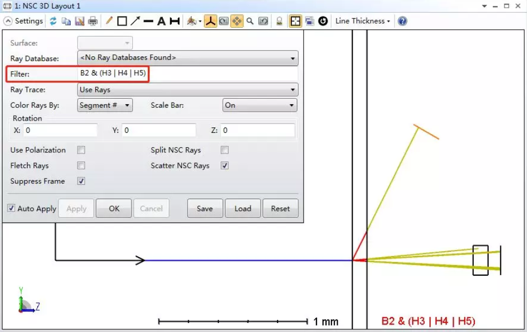This screenshot has height=332, width=527.
Task: Open the Ray Database dropdown
Action: coord(188,58)
